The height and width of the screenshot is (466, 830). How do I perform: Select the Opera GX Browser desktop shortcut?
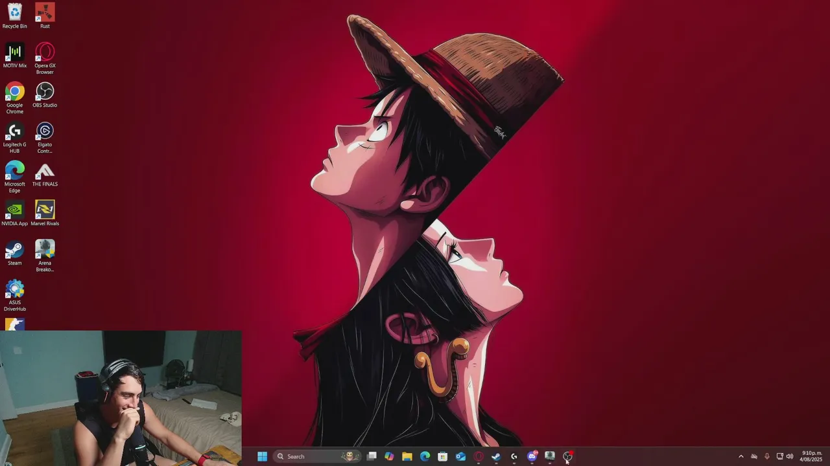coord(45,59)
